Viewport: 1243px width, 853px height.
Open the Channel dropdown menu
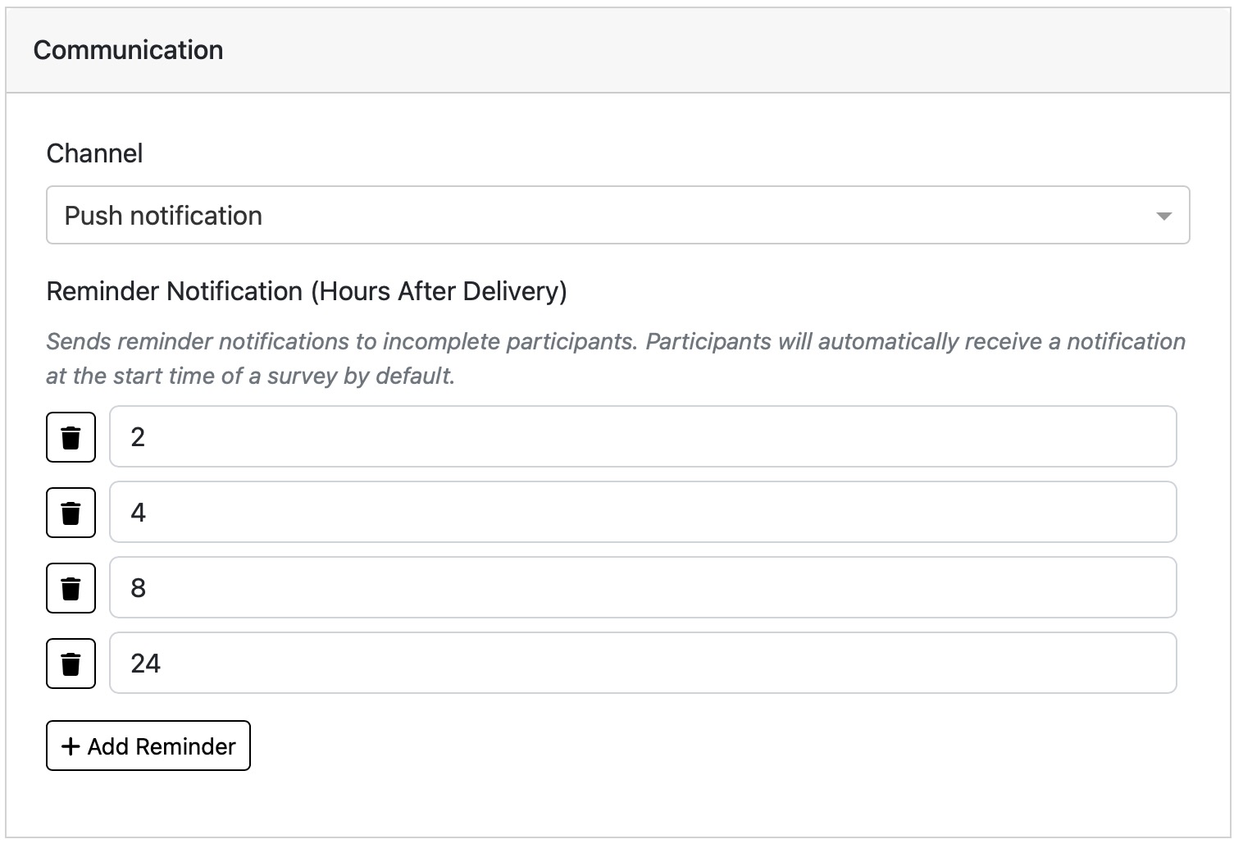(x=617, y=216)
